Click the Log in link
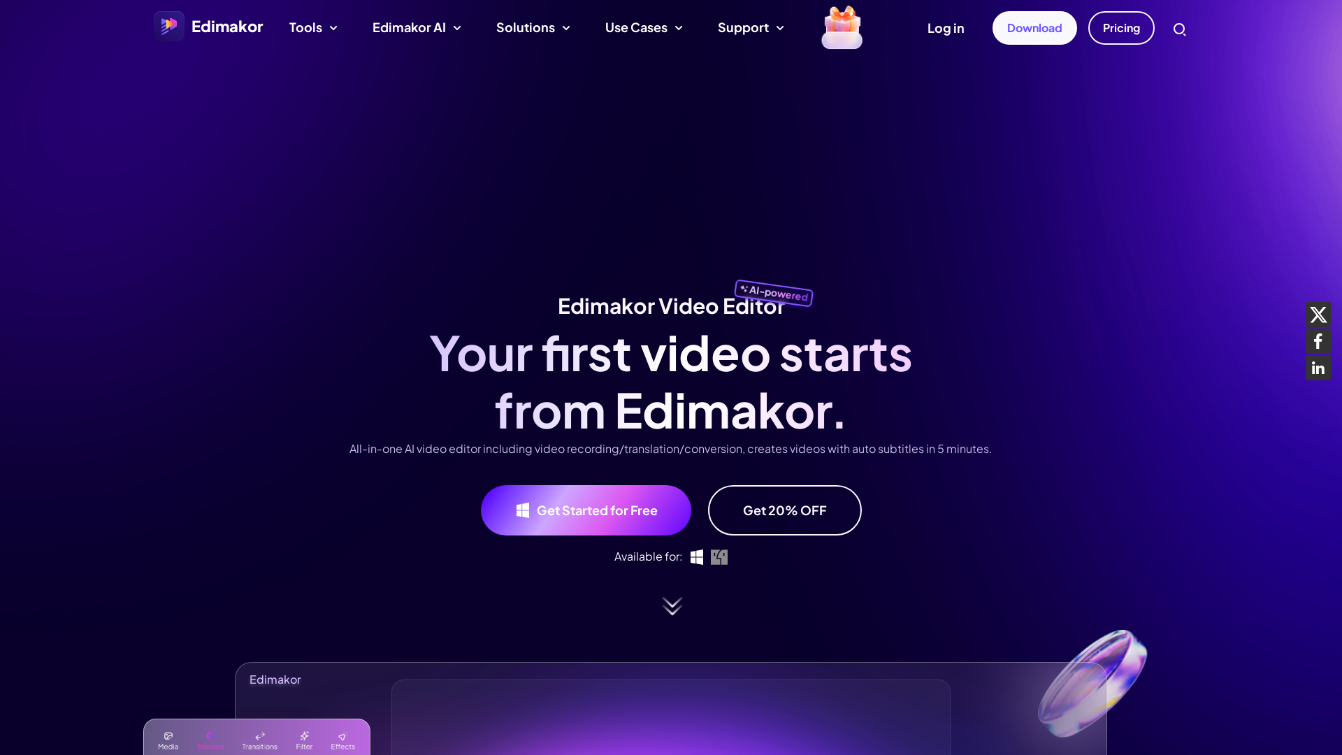The height and width of the screenshot is (755, 1342). [x=945, y=28]
